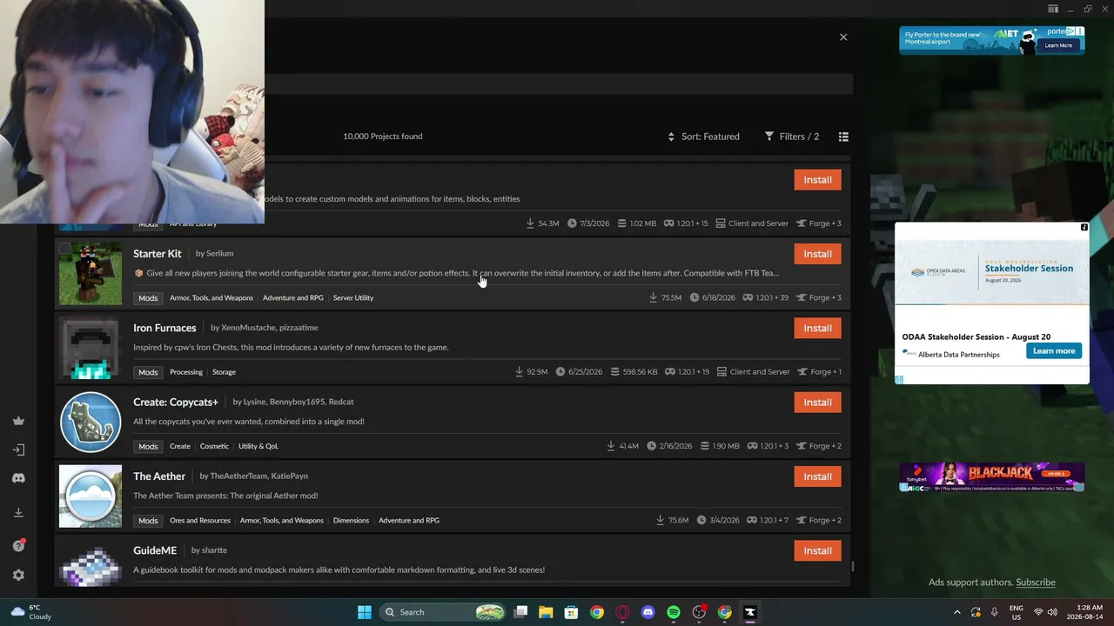Open File Explorer from taskbar
Image resolution: width=1114 pixels, height=626 pixels.
(546, 612)
